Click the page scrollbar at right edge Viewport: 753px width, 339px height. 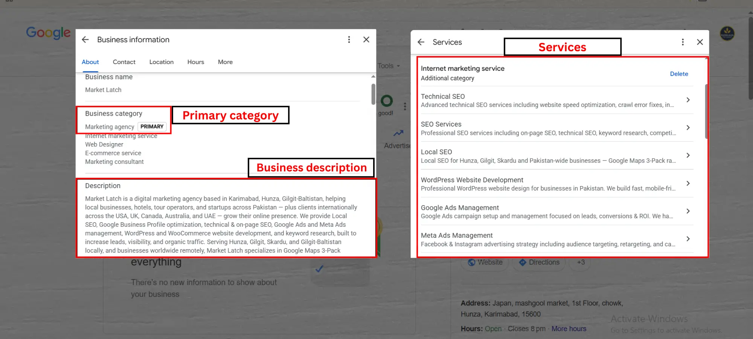[751, 58]
